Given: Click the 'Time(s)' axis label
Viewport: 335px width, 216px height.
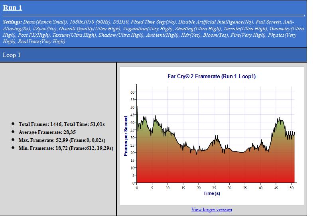Looking at the screenshot, I should pos(211,193).
